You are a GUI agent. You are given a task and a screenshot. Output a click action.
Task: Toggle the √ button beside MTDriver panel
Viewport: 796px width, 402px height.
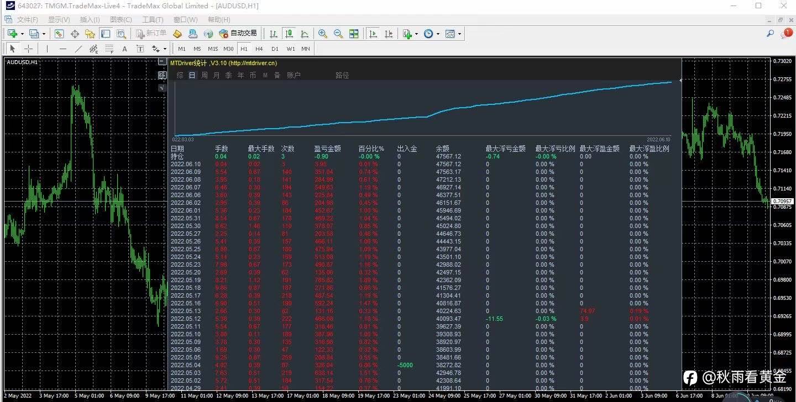pyautogui.click(x=162, y=88)
